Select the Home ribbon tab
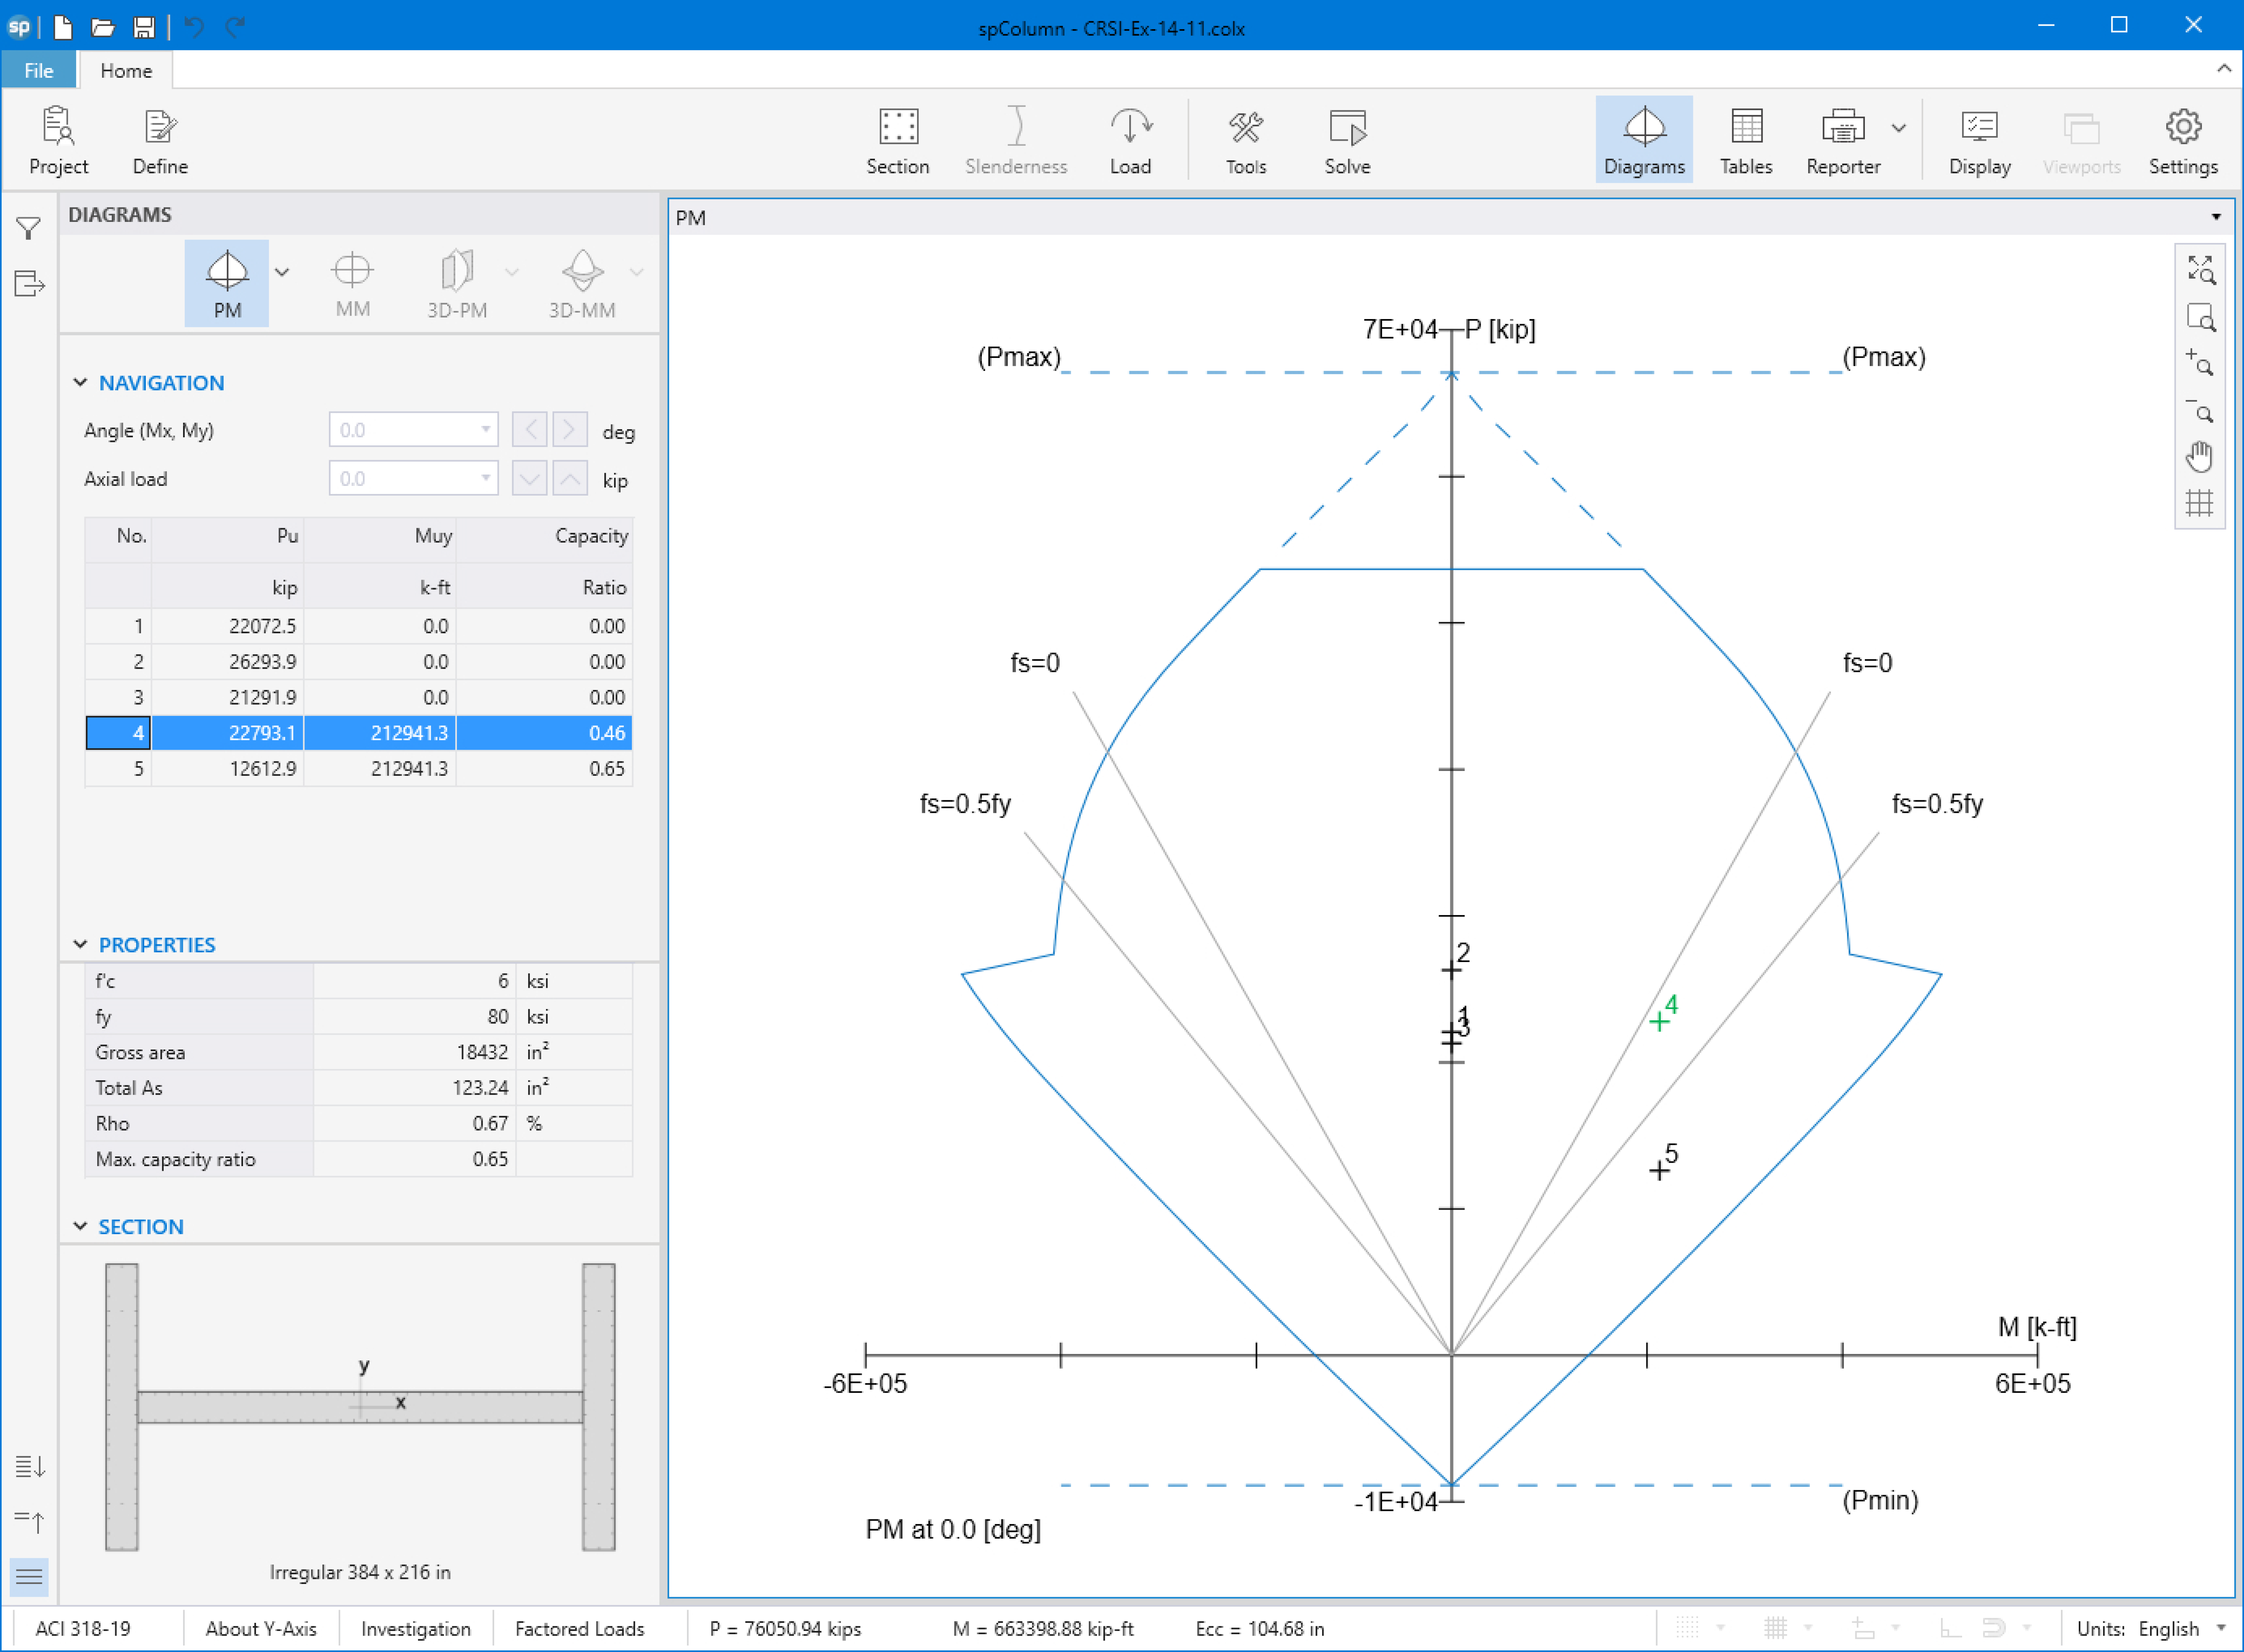This screenshot has width=2244, height=1652. click(126, 71)
